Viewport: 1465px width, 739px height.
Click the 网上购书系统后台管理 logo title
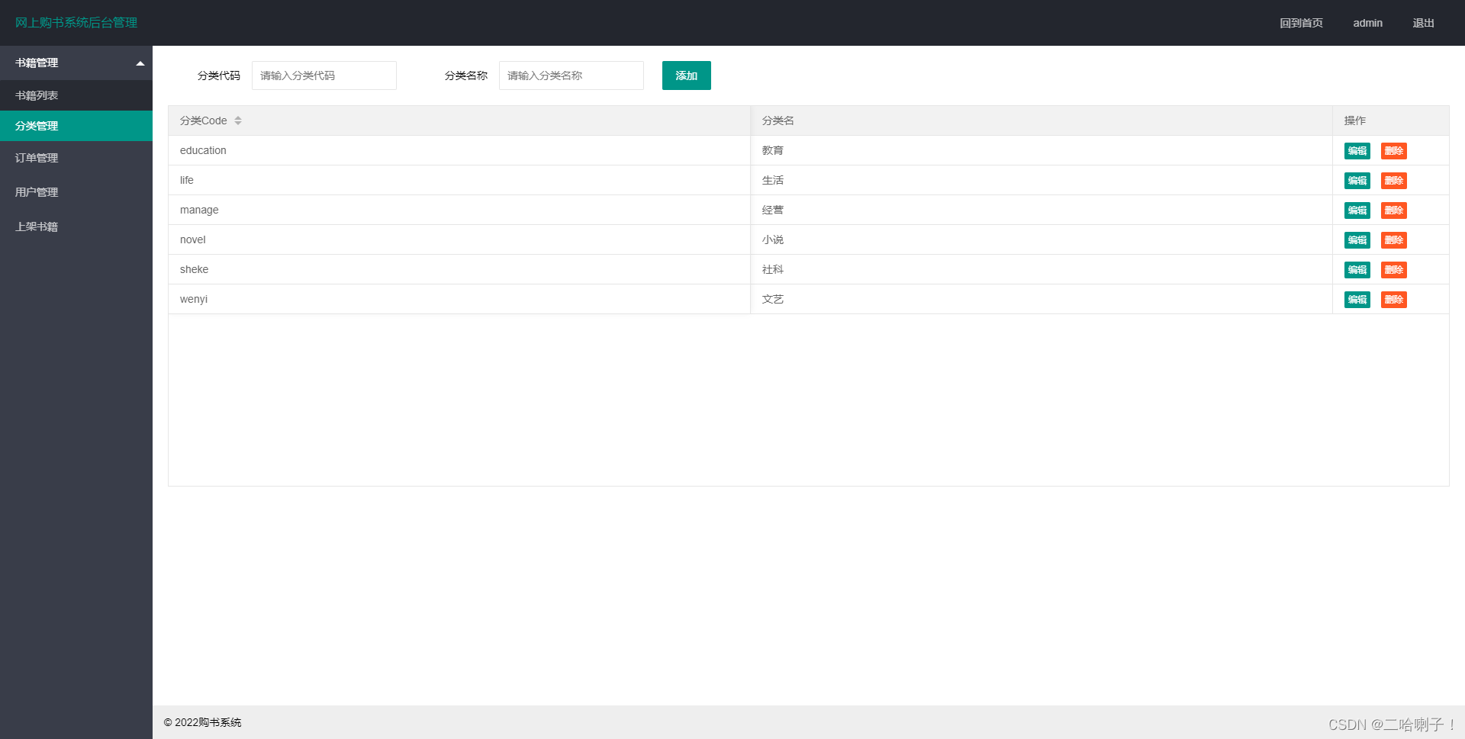coord(76,23)
